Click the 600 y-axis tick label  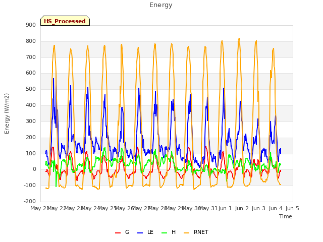(x=31, y=73)
